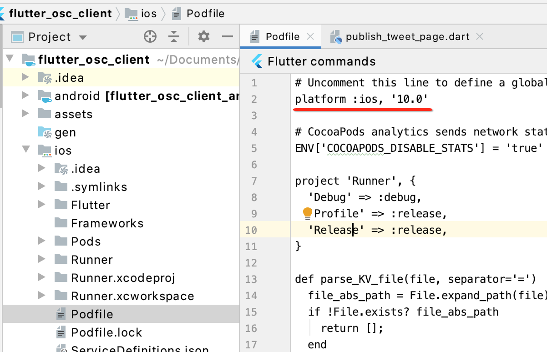
Task: Click the Runner.xcodeproj folder icon
Action: pos(61,277)
